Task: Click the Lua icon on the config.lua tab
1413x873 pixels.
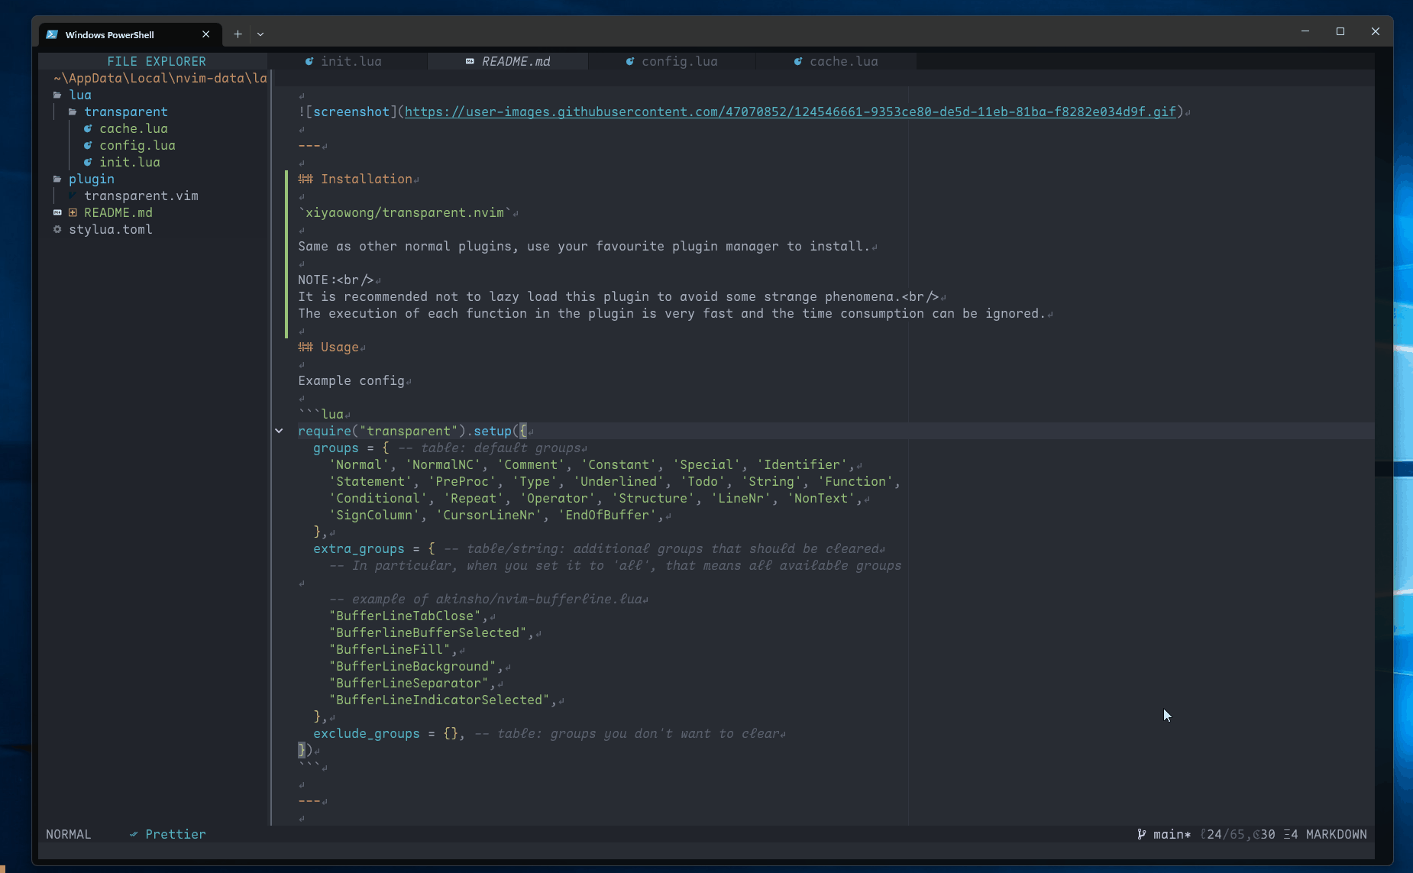Action: click(630, 62)
